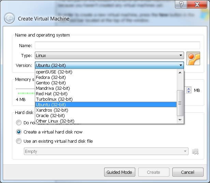
Task: Click the memory size slider track
Action: [x=25, y=89]
